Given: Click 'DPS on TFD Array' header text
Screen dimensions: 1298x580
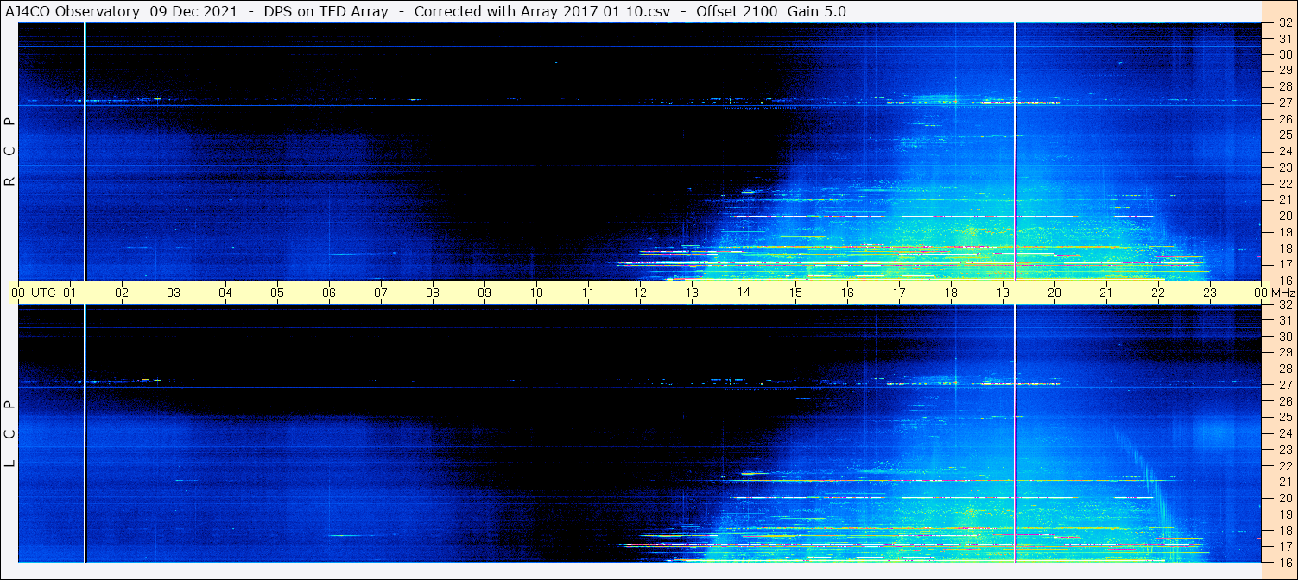Looking at the screenshot, I should (x=326, y=12).
